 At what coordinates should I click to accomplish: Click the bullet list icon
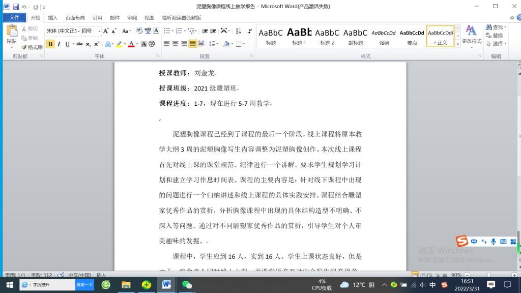pos(167,31)
